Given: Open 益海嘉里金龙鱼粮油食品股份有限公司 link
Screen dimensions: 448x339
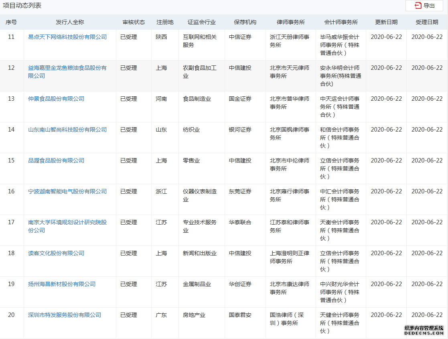Looking at the screenshot, I should pos(67,72).
